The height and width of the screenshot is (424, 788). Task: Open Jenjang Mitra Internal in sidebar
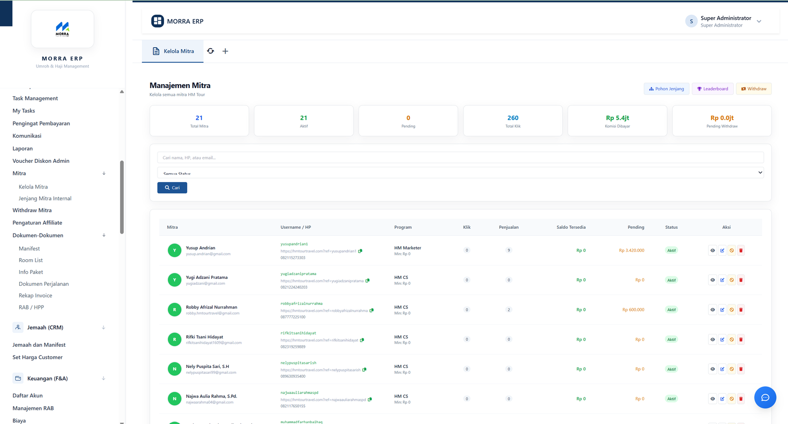point(45,199)
